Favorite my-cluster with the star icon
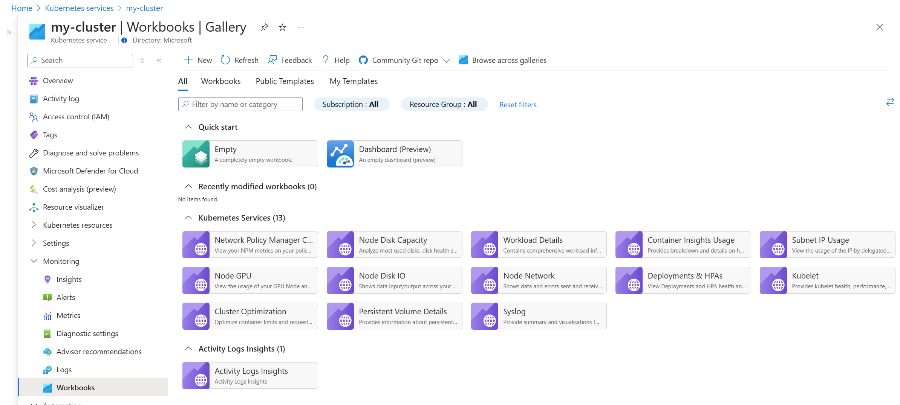The height and width of the screenshot is (405, 900). [x=282, y=27]
